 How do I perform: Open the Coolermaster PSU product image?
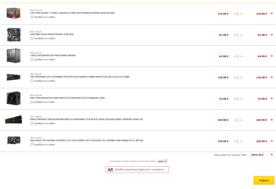click(x=13, y=98)
